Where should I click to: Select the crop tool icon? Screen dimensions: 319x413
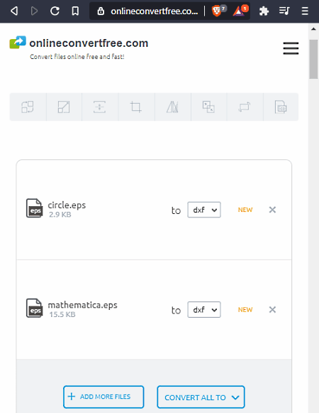point(136,107)
